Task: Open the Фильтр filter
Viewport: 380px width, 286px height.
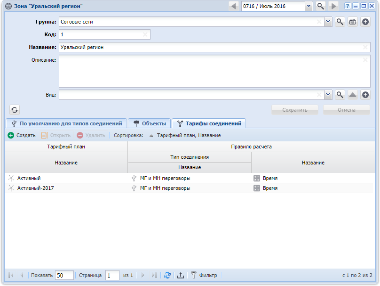Action: 204,275
